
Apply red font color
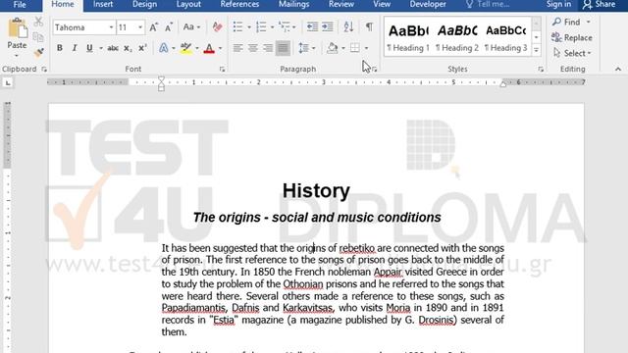pyautogui.click(x=209, y=48)
